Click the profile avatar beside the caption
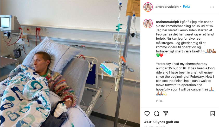Viewport: 219px width, 127px height. 148,23
